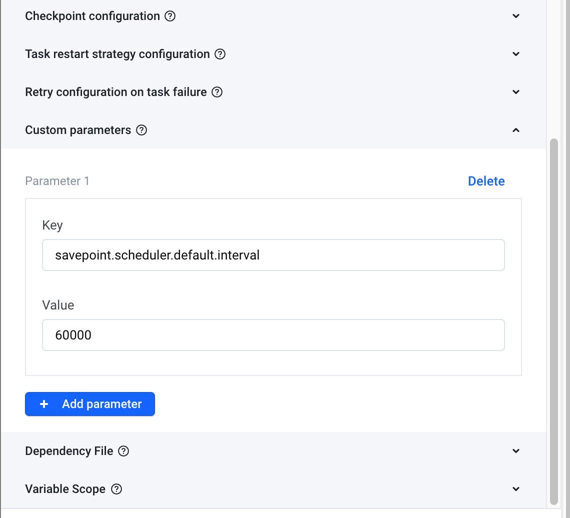
Task: Open help icon next to Checkpoint configuration
Action: tap(170, 16)
